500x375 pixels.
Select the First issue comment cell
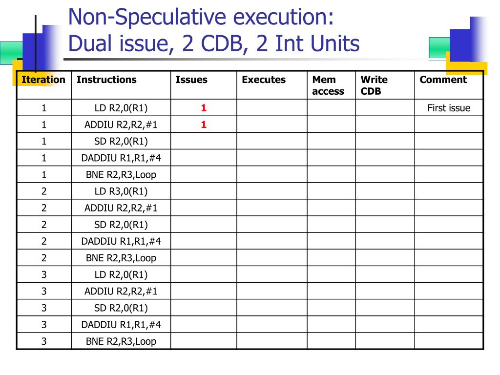[x=449, y=108]
